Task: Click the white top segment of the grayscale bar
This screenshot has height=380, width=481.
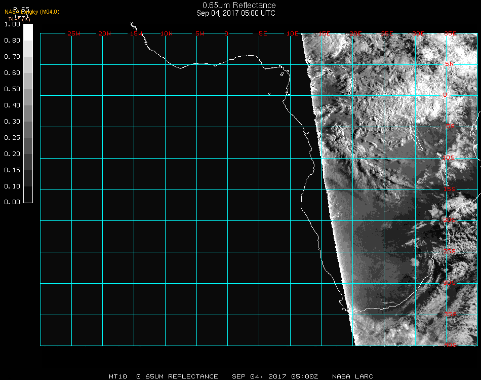Action: pyautogui.click(x=28, y=32)
